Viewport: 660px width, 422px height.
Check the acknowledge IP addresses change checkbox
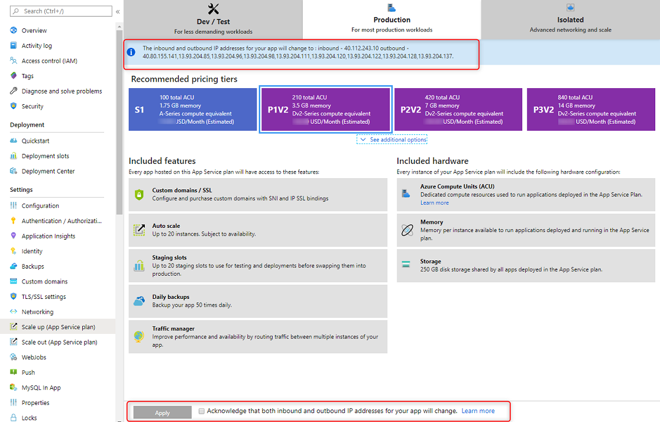tap(202, 411)
